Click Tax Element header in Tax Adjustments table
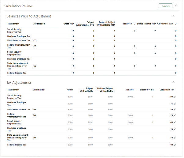184x158 pixels. pos(13,90)
